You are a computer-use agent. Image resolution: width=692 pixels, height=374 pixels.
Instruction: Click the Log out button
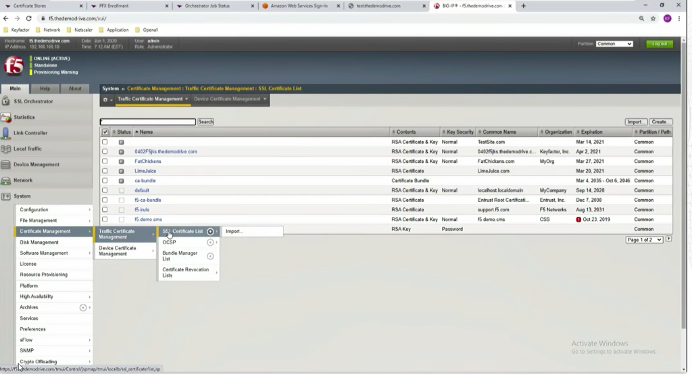[660, 44]
